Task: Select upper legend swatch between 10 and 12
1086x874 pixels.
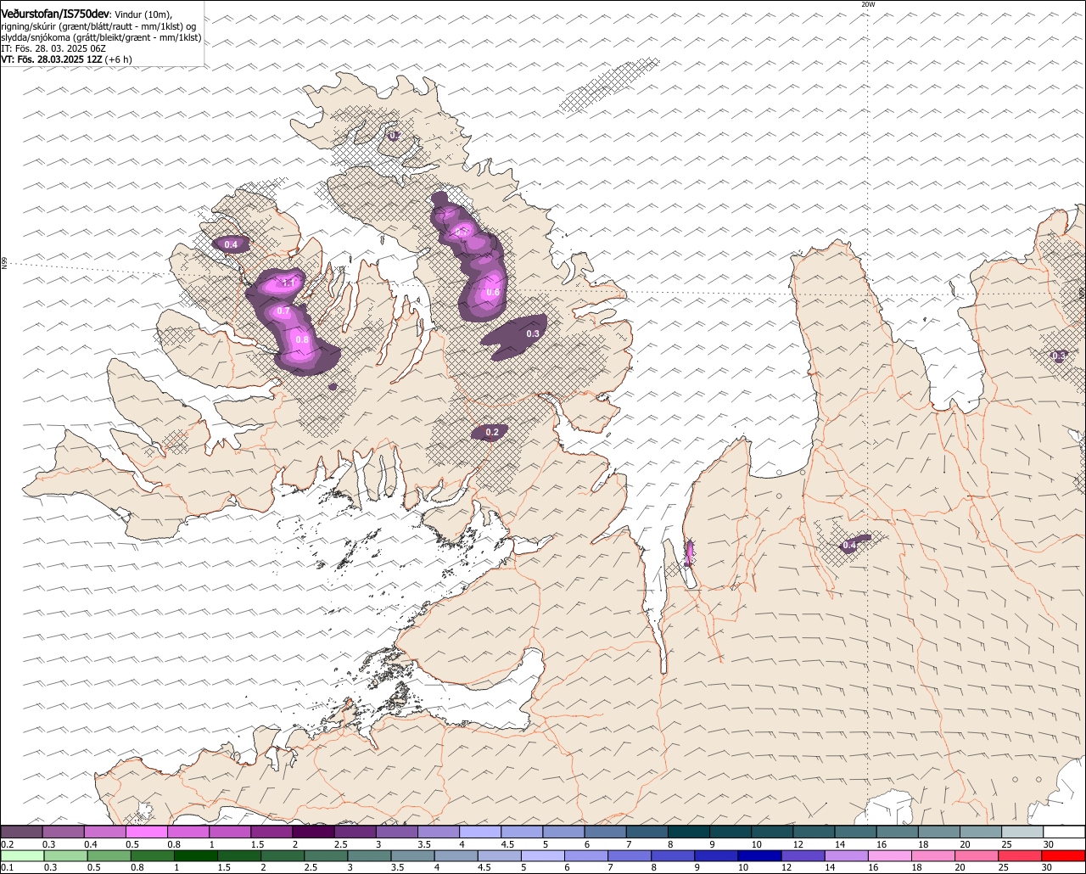Action: 773,832
